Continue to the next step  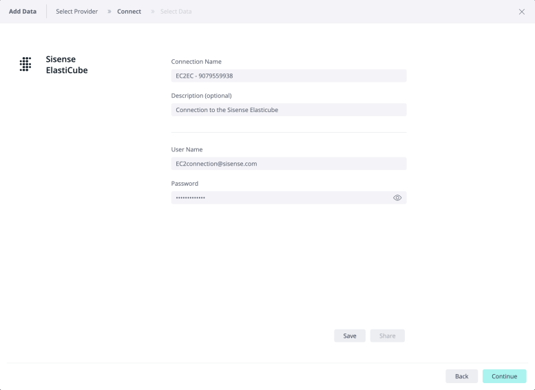[x=504, y=376]
